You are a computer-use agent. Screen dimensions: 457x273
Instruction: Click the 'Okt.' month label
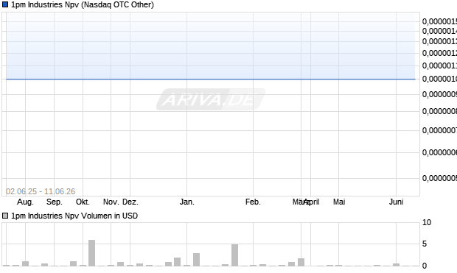pos(83,202)
